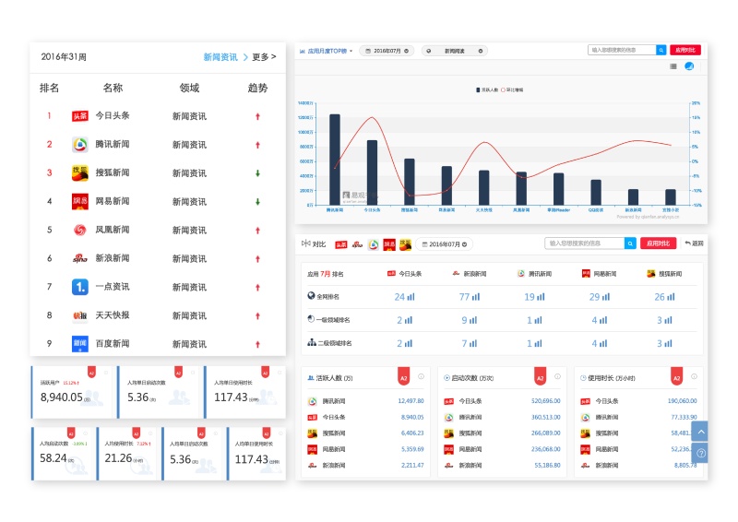Screen dimensions: 738x522
Task: Click 全网排名 value 26 for 搜狐新闻
Action: (x=660, y=297)
